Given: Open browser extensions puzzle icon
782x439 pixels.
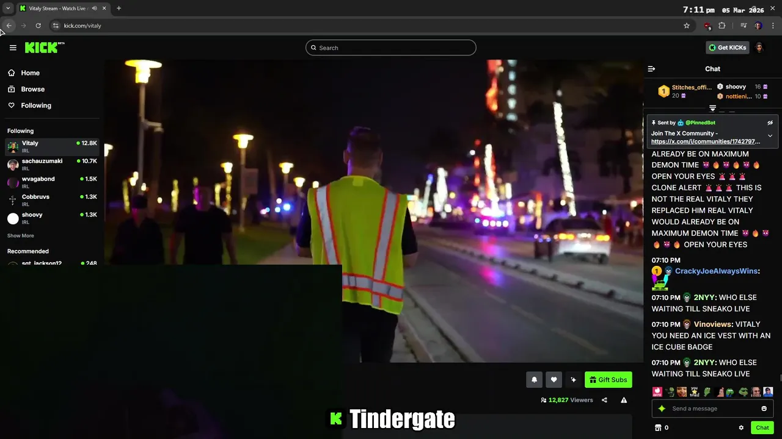Looking at the screenshot, I should 722,26.
